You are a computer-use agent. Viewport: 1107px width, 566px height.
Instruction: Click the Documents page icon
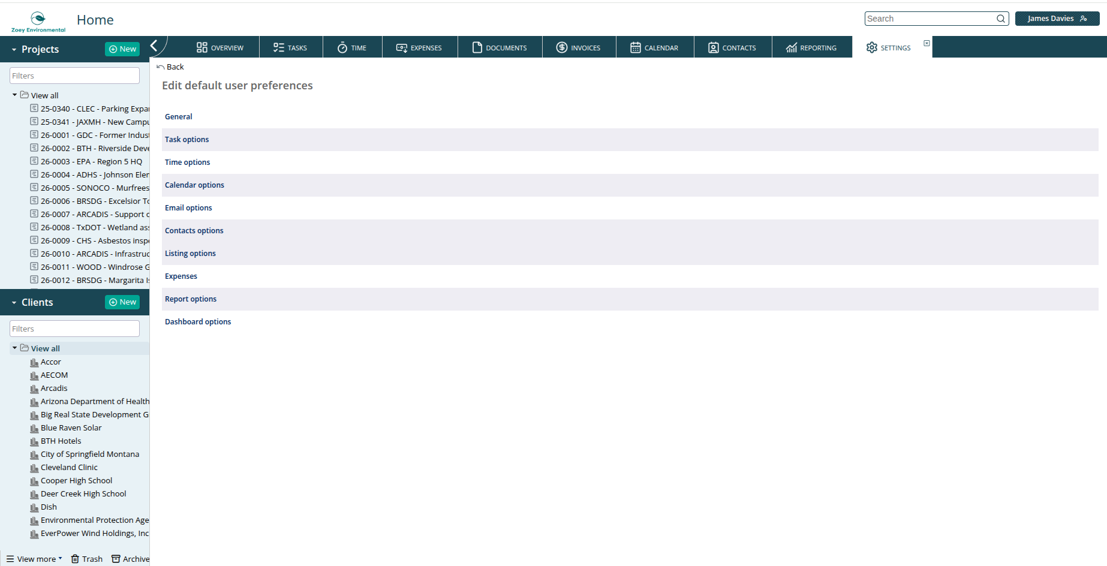point(477,47)
